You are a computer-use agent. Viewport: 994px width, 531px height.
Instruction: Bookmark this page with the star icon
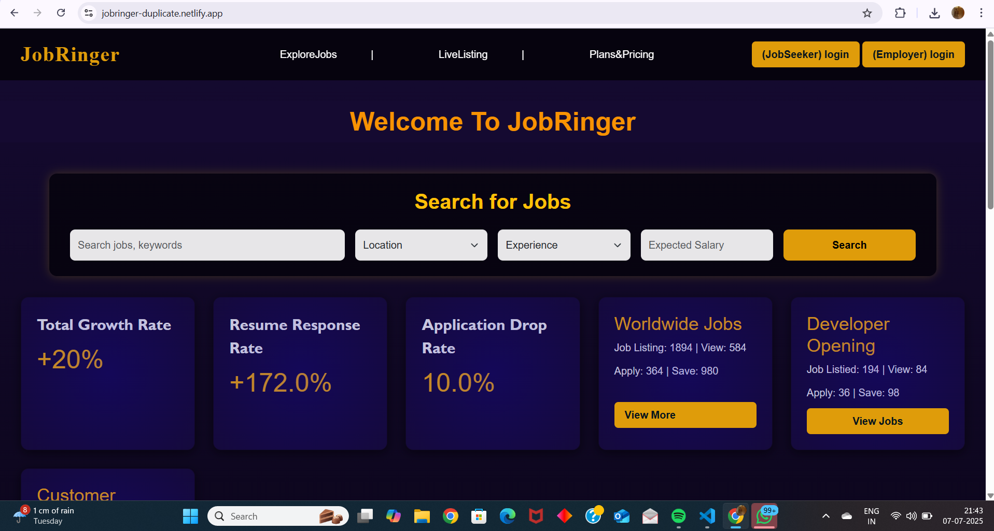click(x=867, y=13)
